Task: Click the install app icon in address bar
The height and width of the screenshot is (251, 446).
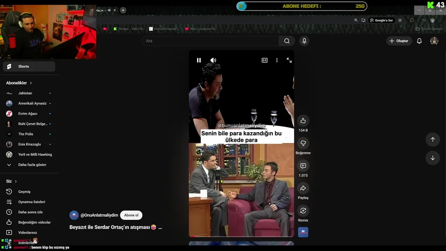Action: [x=363, y=20]
